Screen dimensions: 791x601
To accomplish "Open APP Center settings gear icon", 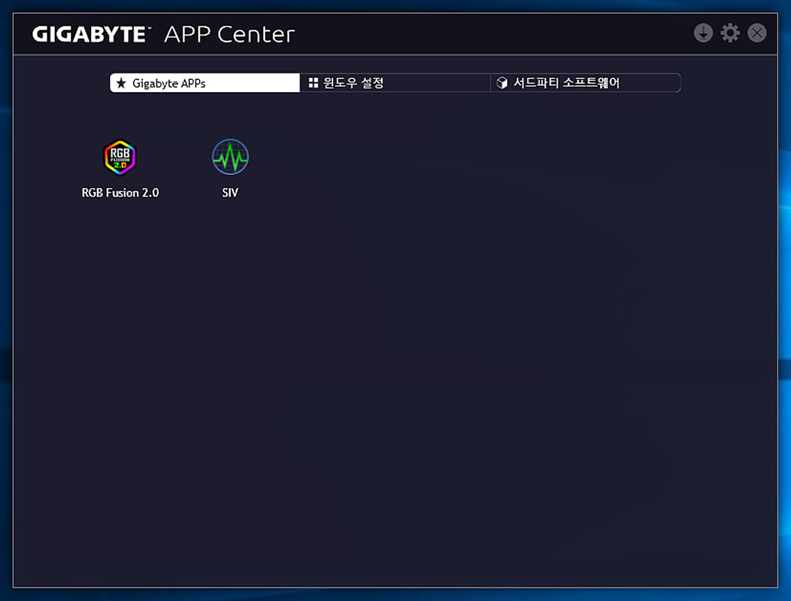I will pos(730,32).
